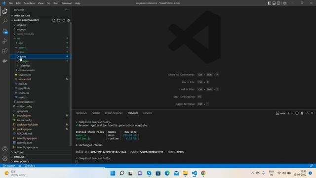Open errors and warnings count in status bar
The image size is (316, 178).
point(30,166)
